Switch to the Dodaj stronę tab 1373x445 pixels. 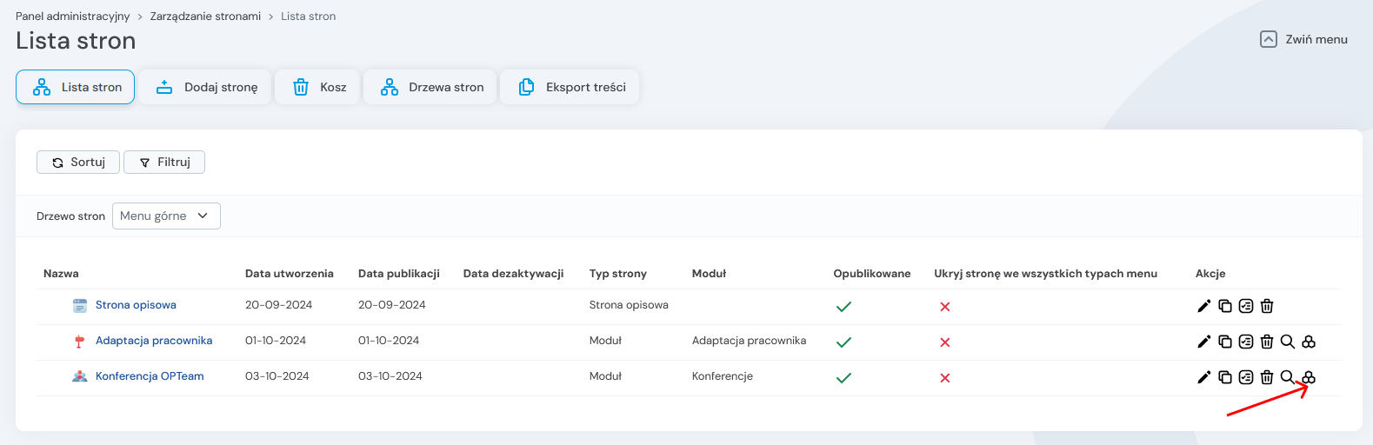click(x=206, y=87)
